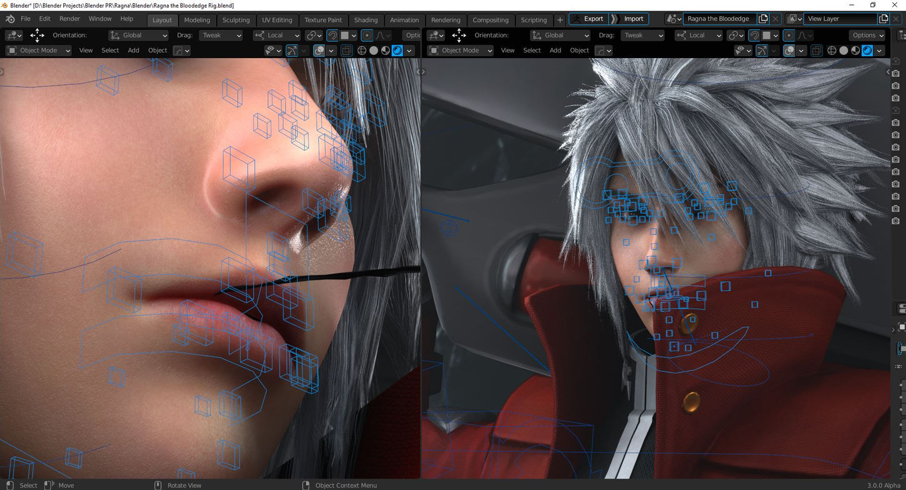Toggle snapping magnet in right viewport
Viewport: 906px width, 490px height.
click(755, 35)
